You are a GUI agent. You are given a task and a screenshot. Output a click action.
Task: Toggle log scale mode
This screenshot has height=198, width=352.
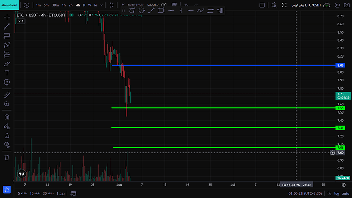pos(337,193)
